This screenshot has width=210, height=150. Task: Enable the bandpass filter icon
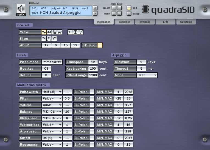(49, 39)
